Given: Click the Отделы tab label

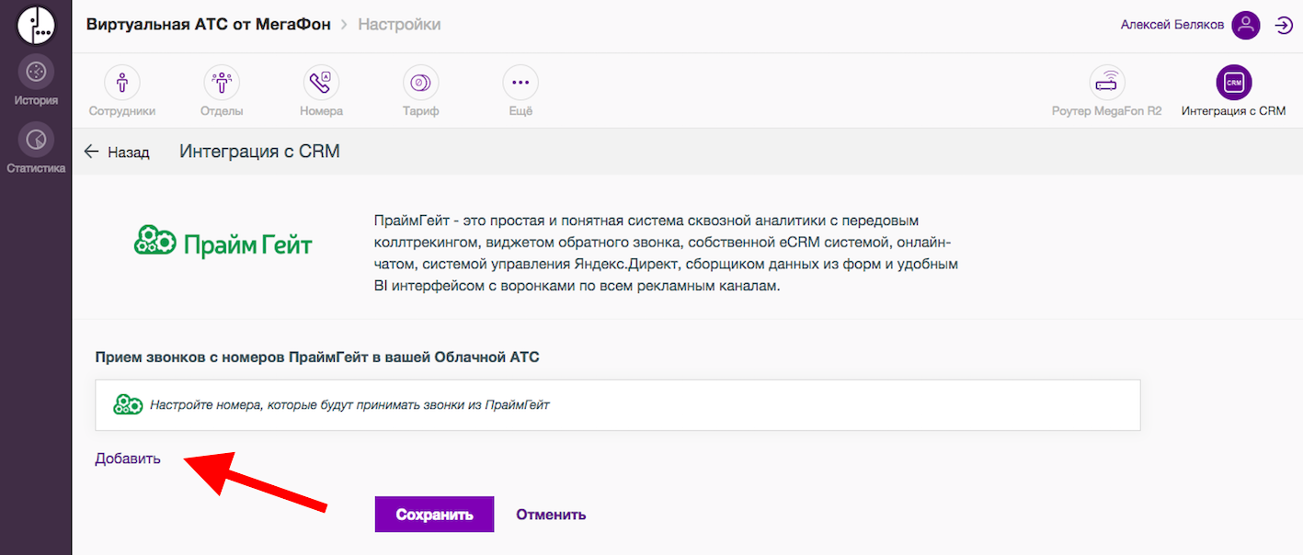Looking at the screenshot, I should 222,111.
